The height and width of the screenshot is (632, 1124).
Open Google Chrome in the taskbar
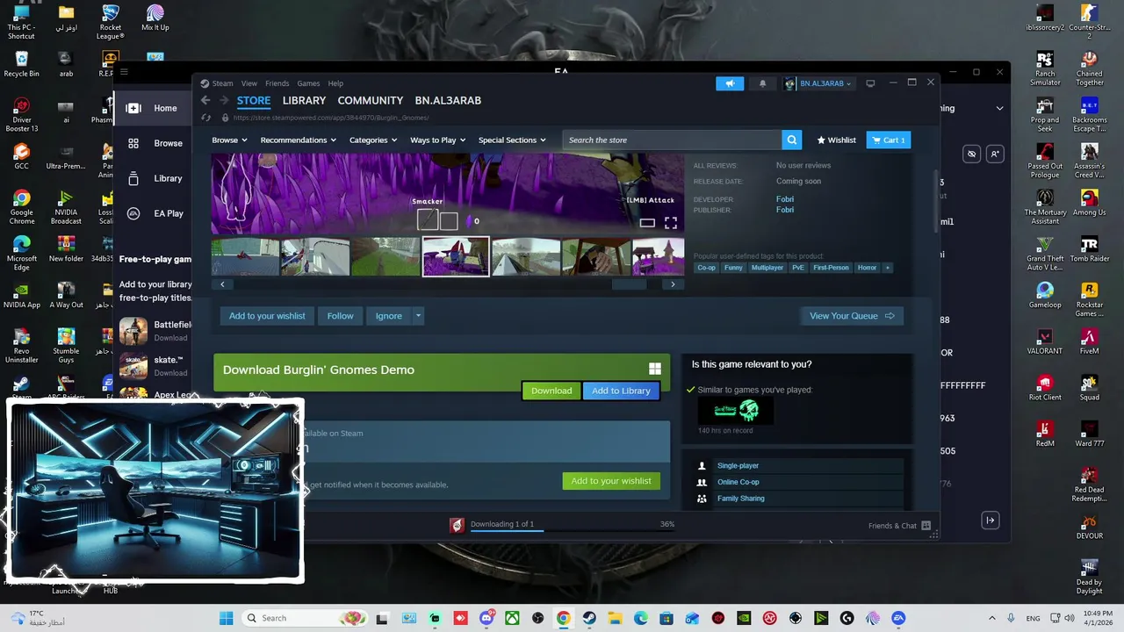[563, 618]
